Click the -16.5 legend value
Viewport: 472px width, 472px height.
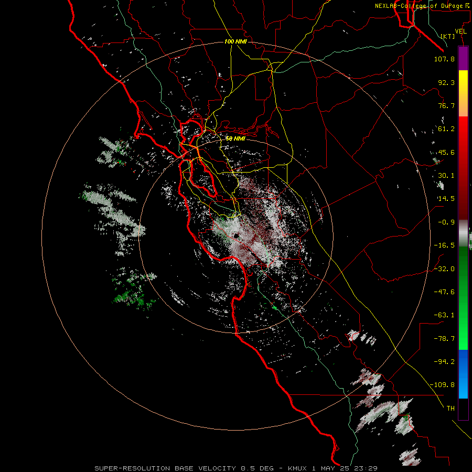coord(444,245)
